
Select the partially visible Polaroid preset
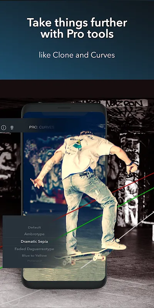34,261
